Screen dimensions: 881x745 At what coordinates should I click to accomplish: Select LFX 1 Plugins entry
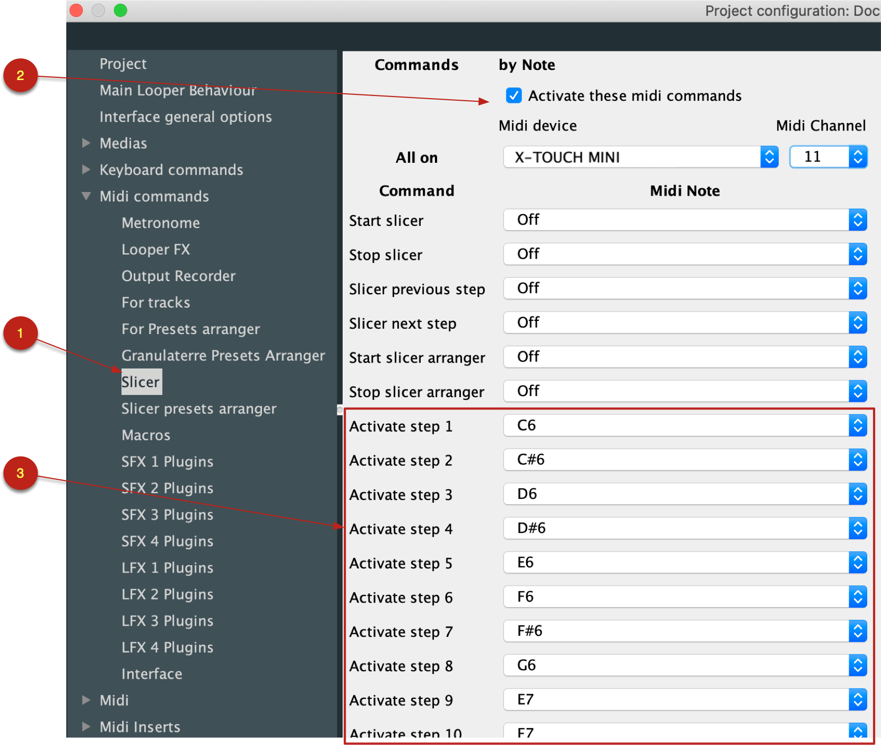167,567
